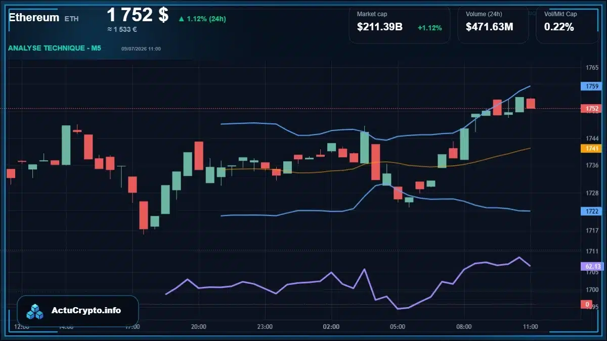Viewport: 607px width, 341px height.
Task: Click the 1717 price axis label
Action: click(x=592, y=230)
